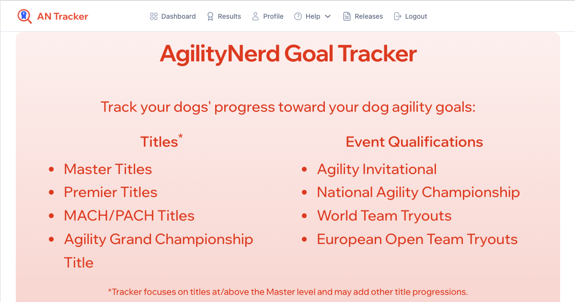The width and height of the screenshot is (575, 302).
Task: Click the Logout exit icon
Action: (x=397, y=16)
